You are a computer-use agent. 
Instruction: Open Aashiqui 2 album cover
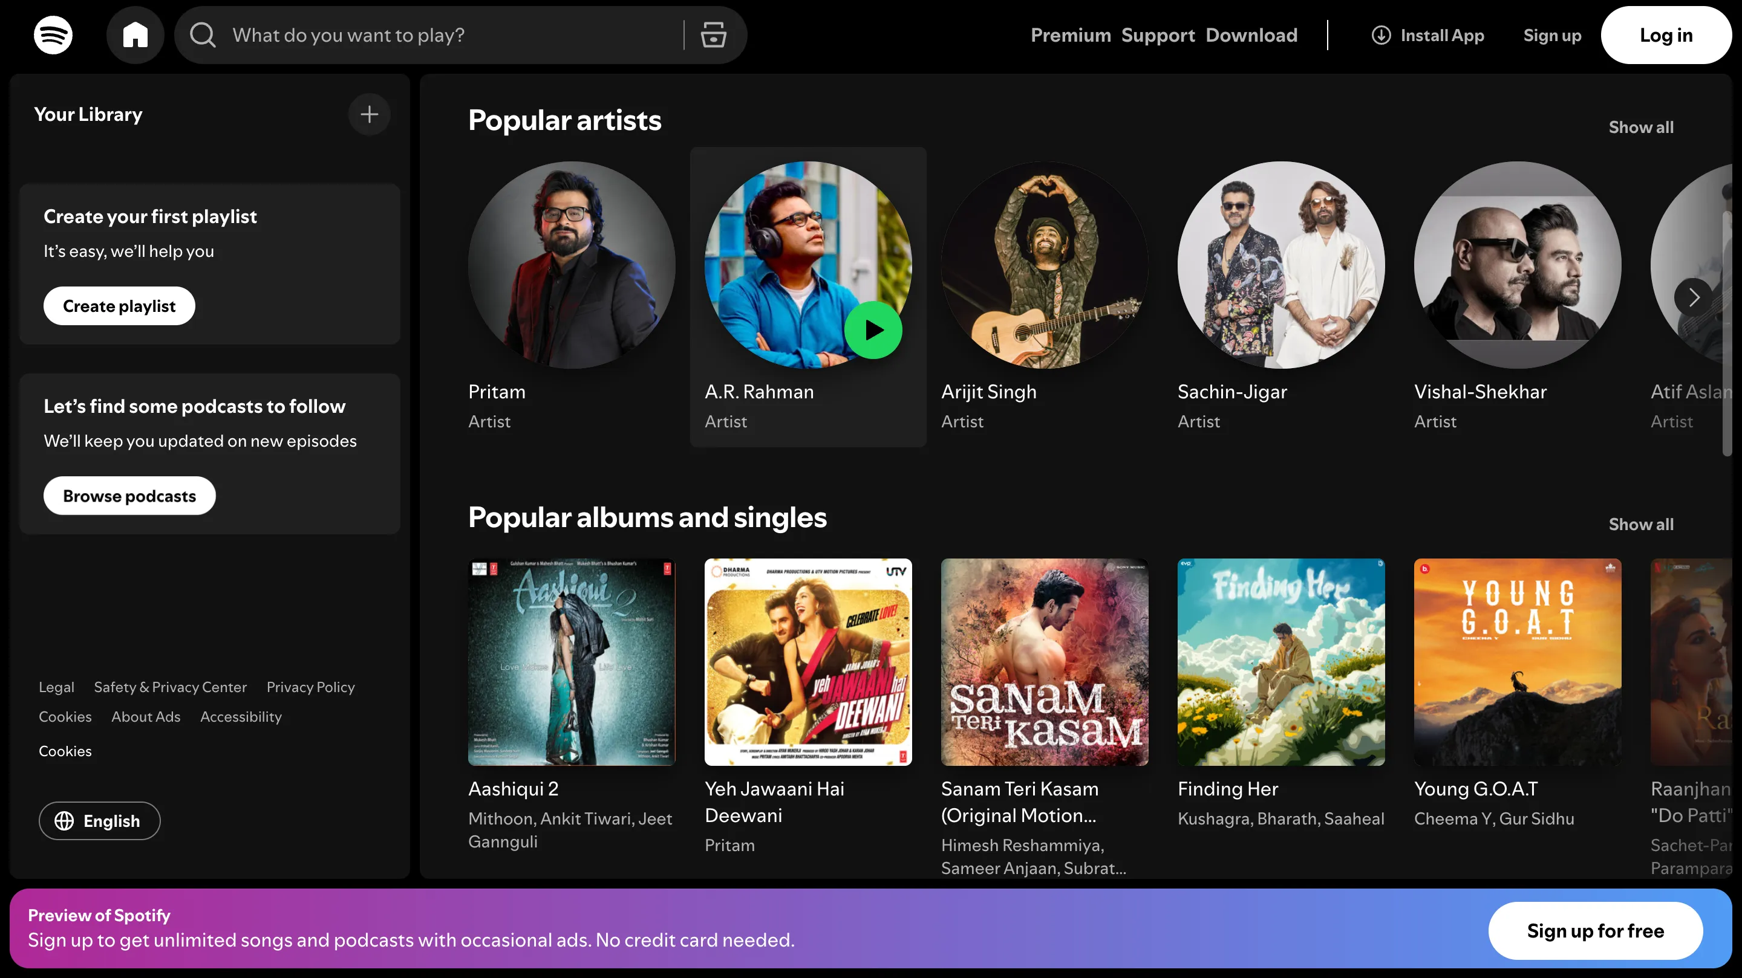point(572,662)
